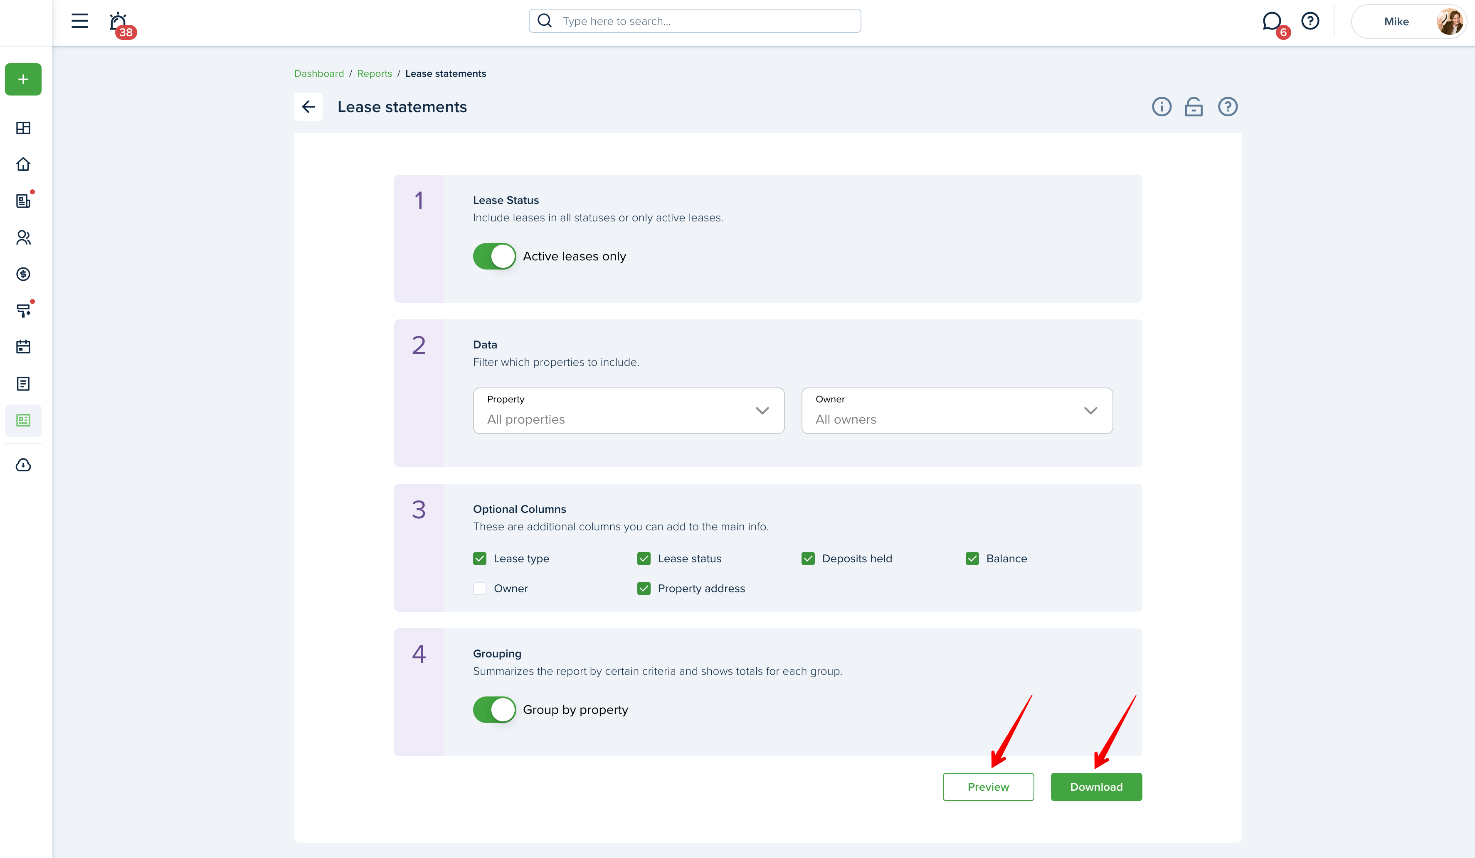Click the report info icon
The width and height of the screenshot is (1475, 858).
[1161, 106]
